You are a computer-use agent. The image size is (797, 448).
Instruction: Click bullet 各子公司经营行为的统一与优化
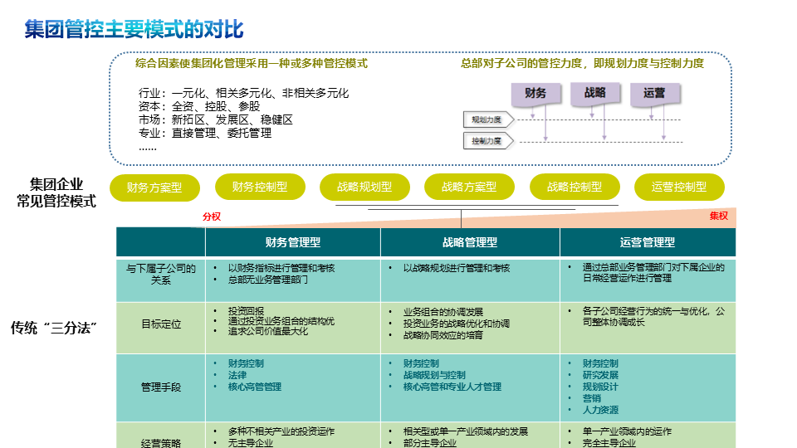tap(653, 311)
